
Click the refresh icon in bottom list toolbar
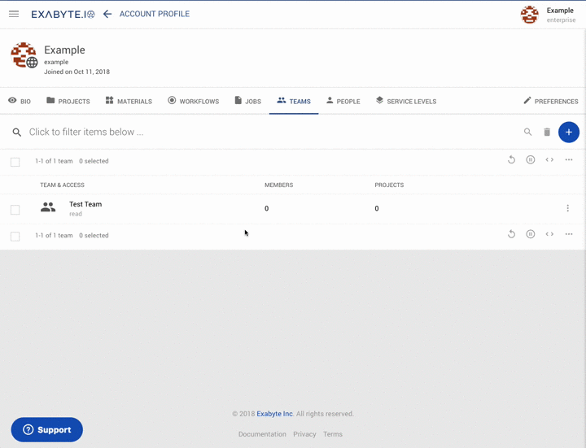[x=511, y=234]
